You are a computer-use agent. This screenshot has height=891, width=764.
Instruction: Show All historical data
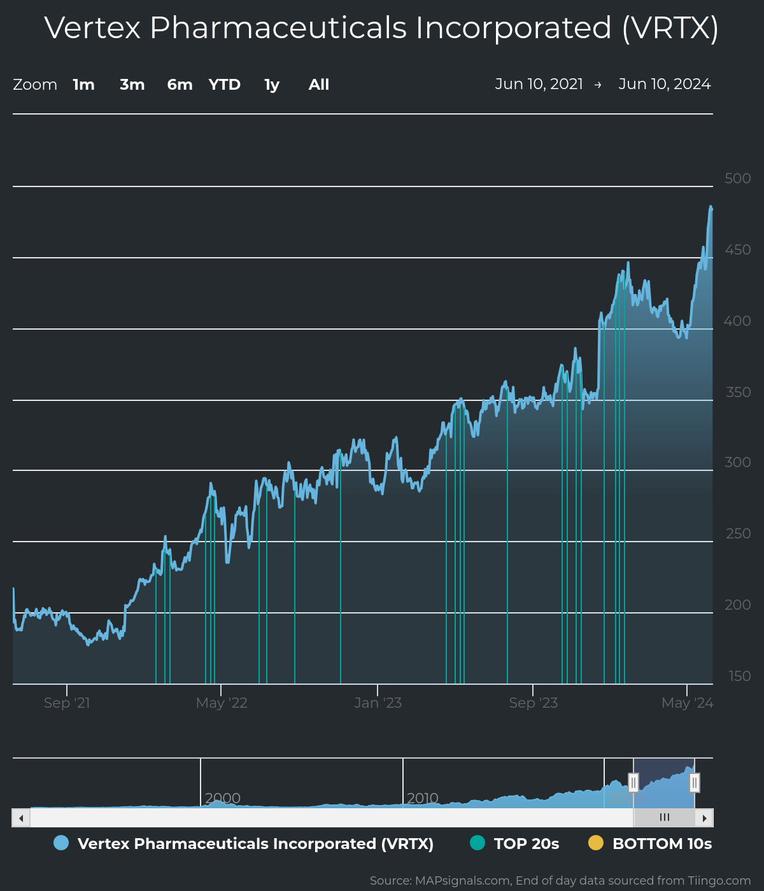tap(318, 84)
